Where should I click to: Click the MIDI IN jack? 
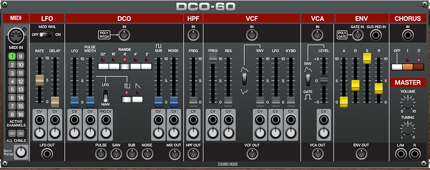coord(16,35)
